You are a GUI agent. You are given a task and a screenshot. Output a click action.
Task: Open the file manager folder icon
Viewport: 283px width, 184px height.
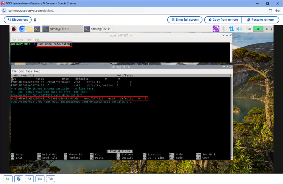pos(30,29)
